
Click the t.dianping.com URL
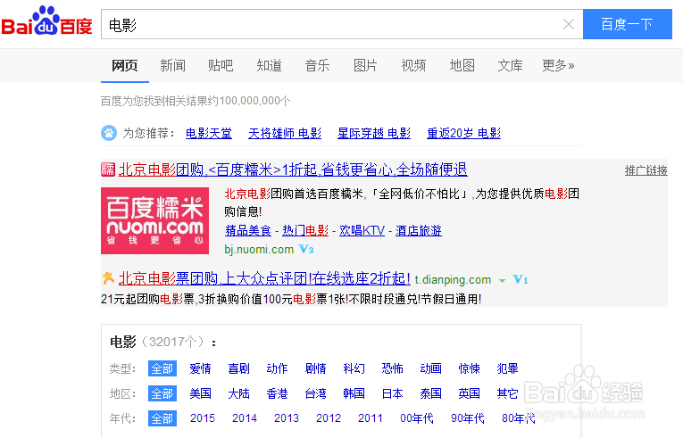click(453, 279)
